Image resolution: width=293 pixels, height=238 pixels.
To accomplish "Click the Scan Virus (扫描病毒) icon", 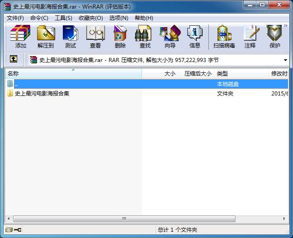I will pos(224,37).
